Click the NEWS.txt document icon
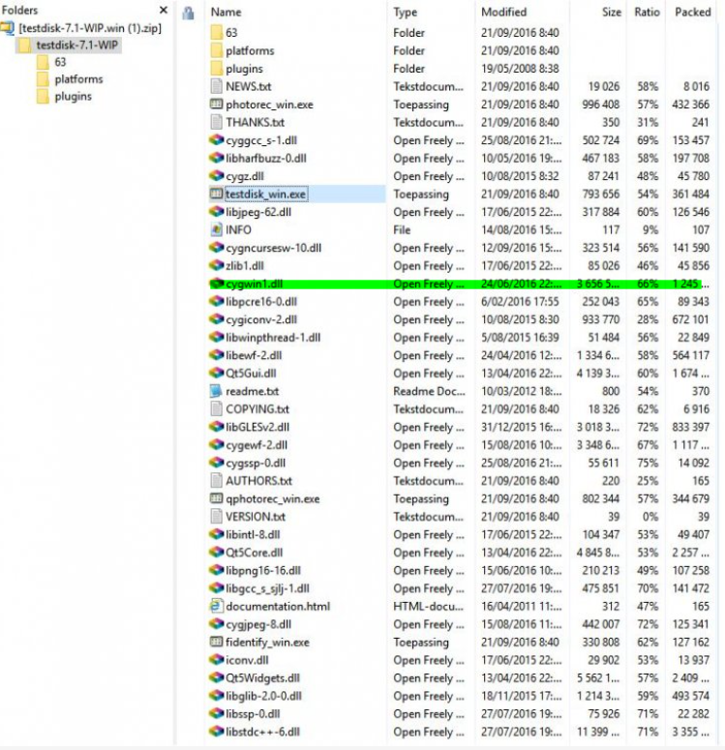This screenshot has height=750, width=725. [216, 86]
